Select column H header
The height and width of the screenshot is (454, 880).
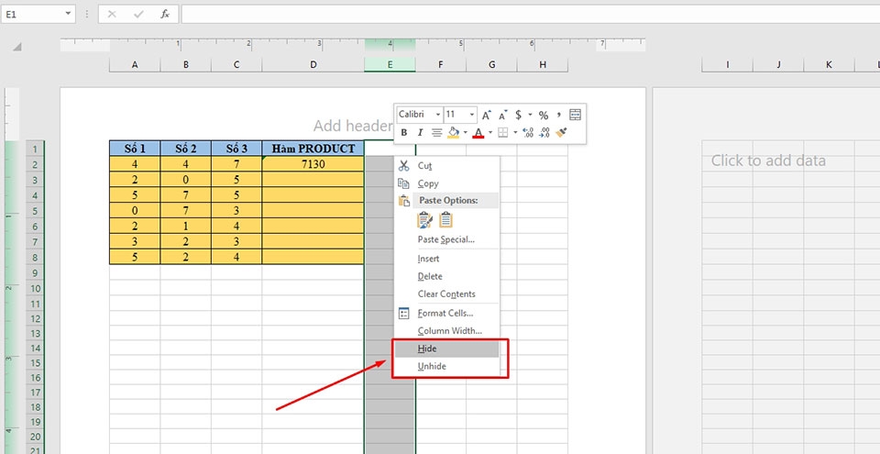542,64
